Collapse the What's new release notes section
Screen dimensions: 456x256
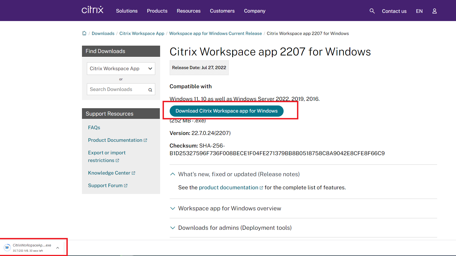click(x=173, y=174)
